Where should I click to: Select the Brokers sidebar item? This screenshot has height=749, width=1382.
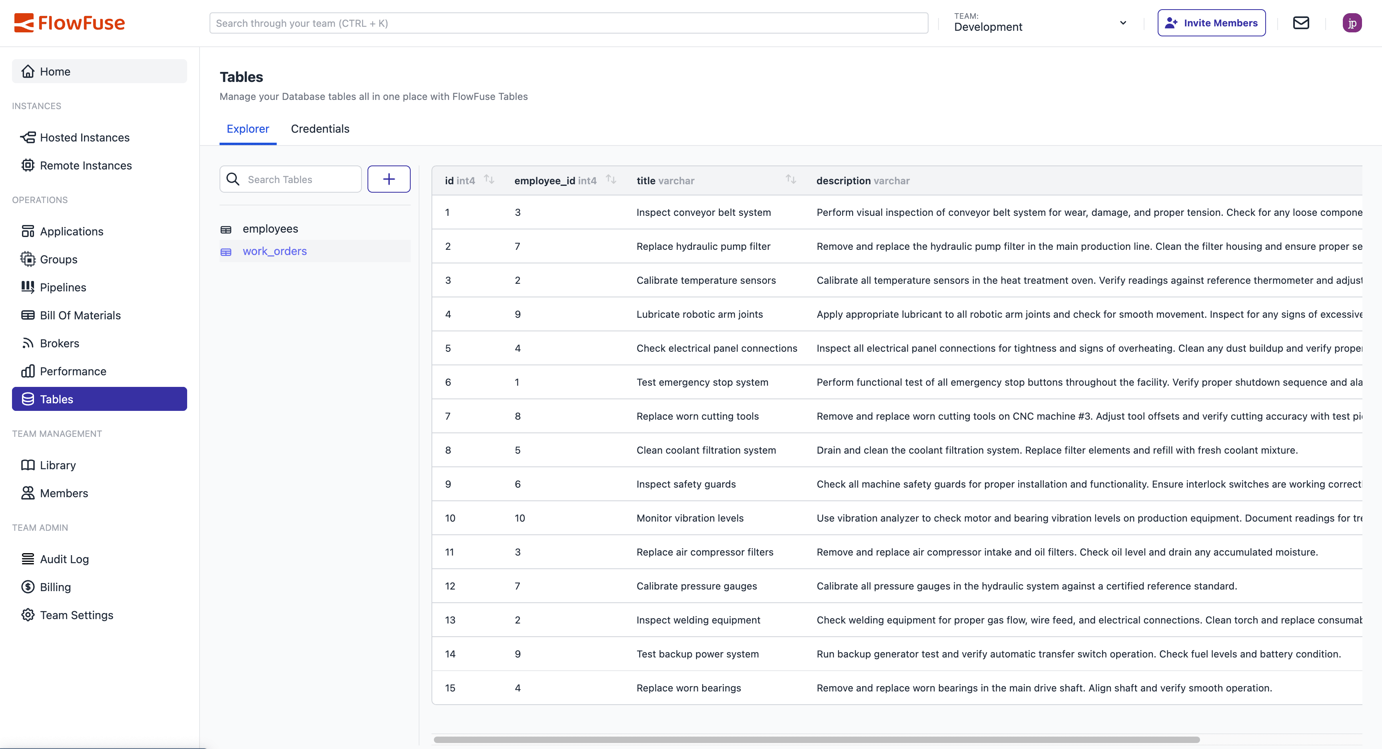tap(59, 343)
